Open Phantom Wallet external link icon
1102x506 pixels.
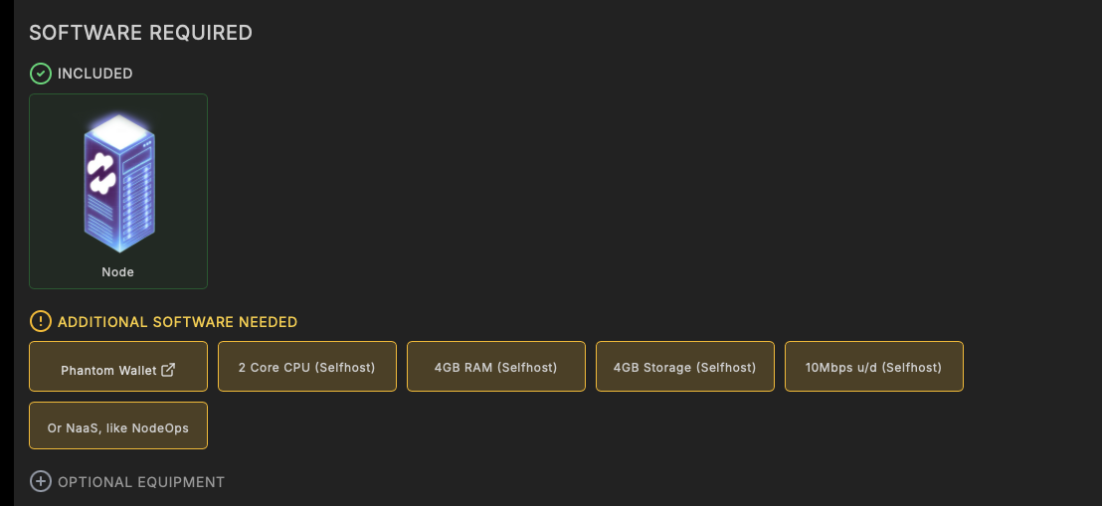168,370
